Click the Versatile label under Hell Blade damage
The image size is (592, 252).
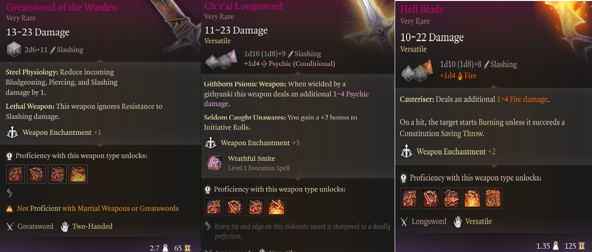click(x=413, y=49)
